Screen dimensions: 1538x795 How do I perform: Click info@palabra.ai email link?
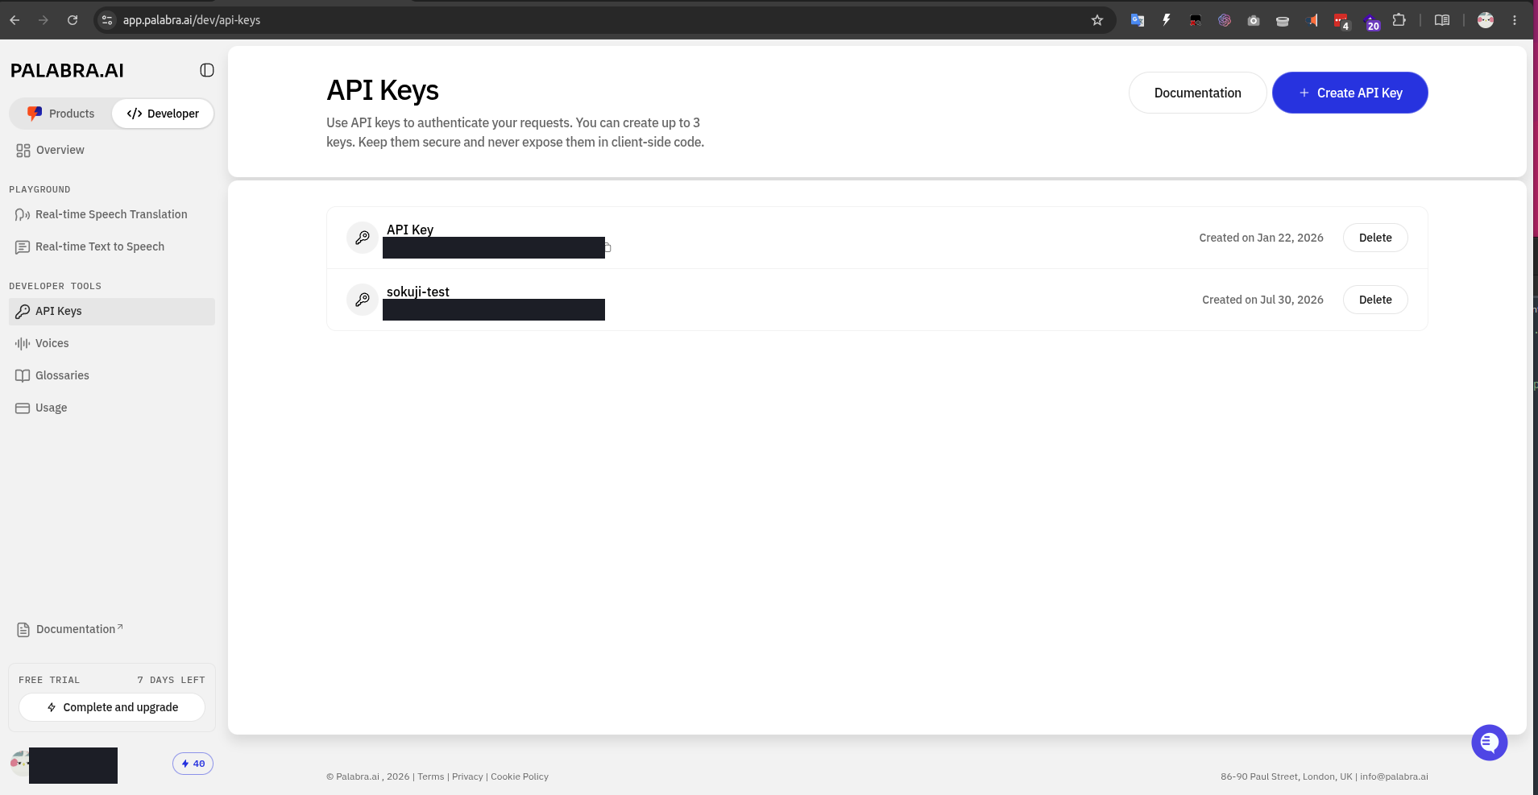coord(1394,776)
